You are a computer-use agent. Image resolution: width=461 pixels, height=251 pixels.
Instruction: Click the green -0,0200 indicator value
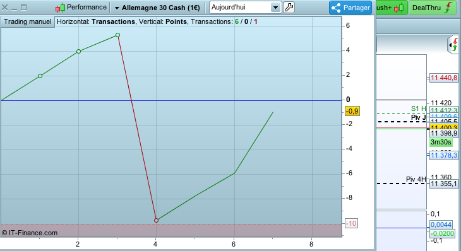[x=442, y=233]
